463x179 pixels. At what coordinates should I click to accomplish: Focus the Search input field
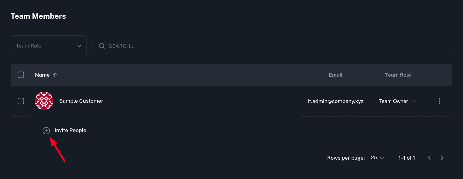(273, 46)
